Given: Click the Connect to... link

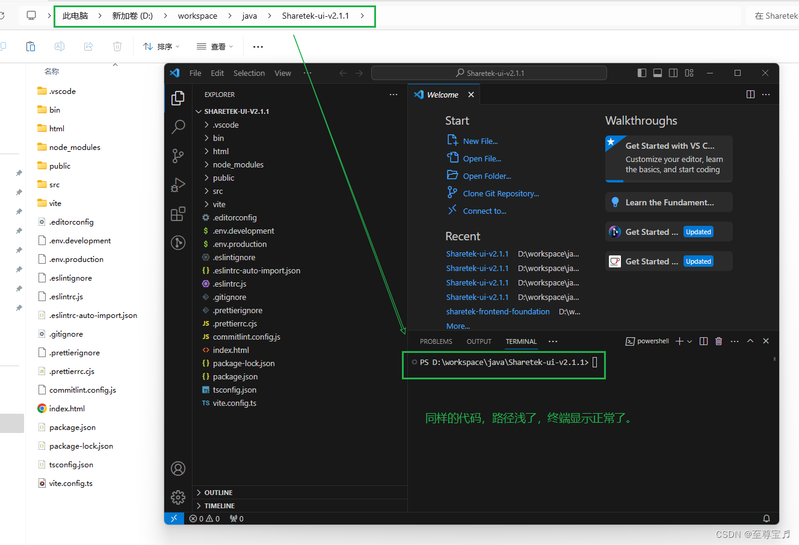Looking at the screenshot, I should (485, 211).
